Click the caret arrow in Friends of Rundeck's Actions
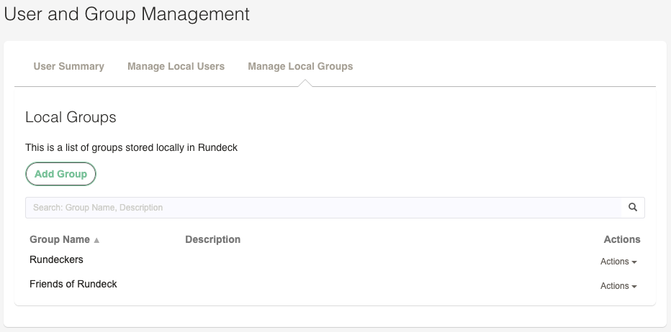Image resolution: width=671 pixels, height=332 pixels. click(x=634, y=286)
